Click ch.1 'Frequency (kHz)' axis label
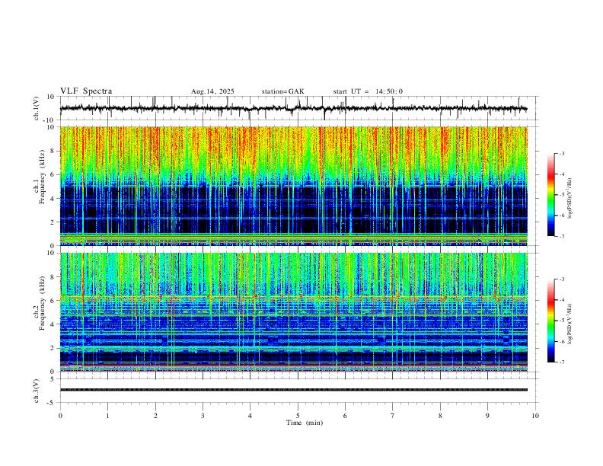The image size is (603, 466). pos(42,177)
